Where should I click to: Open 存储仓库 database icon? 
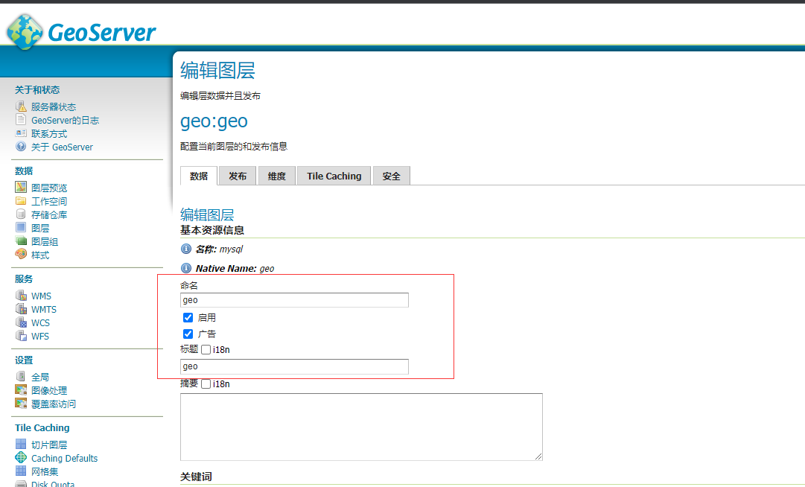pos(21,214)
